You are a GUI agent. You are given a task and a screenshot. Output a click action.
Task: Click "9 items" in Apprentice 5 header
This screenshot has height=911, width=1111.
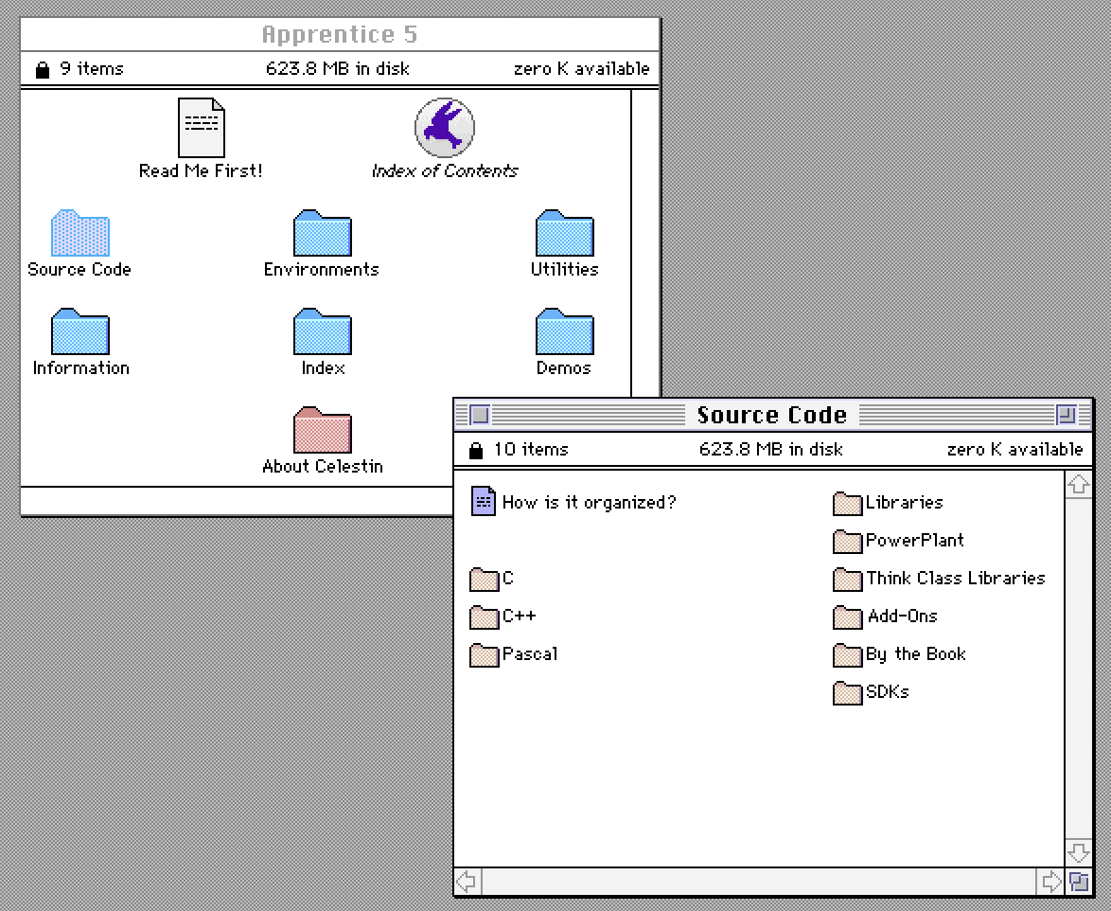(92, 69)
